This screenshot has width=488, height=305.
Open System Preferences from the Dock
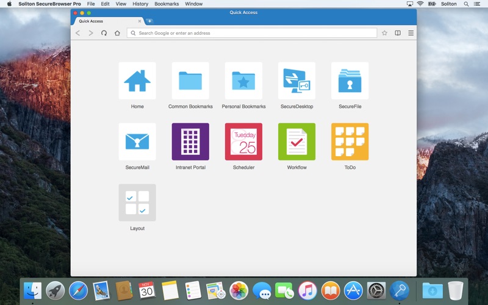[x=376, y=291]
